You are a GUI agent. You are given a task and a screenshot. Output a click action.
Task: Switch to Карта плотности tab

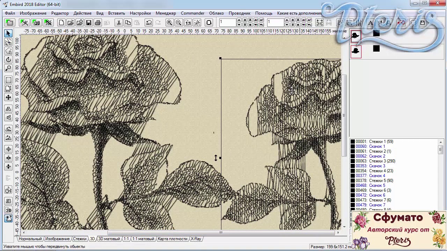(173, 239)
